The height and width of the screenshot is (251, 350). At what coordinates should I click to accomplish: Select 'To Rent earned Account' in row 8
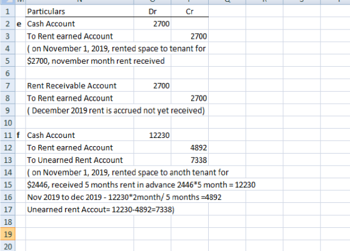coord(80,98)
